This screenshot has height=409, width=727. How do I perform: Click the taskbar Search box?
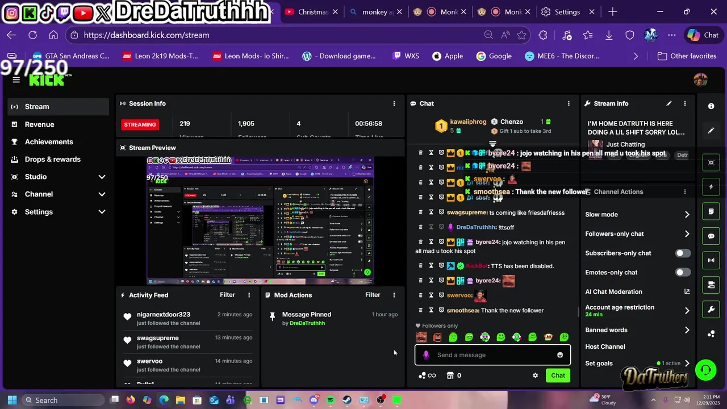tap(62, 400)
